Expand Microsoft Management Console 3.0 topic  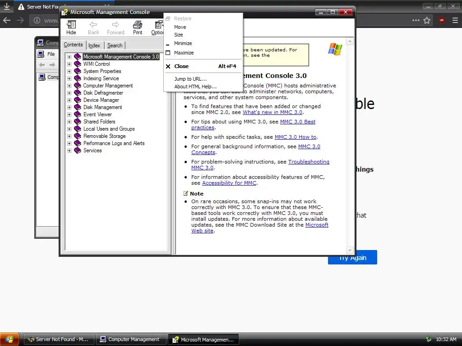click(69, 57)
